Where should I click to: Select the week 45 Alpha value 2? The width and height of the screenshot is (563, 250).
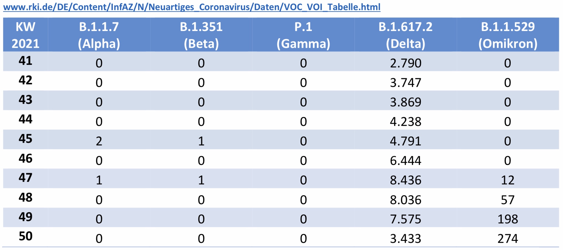click(x=99, y=141)
